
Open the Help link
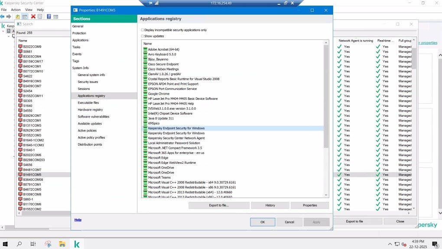tap(78, 220)
